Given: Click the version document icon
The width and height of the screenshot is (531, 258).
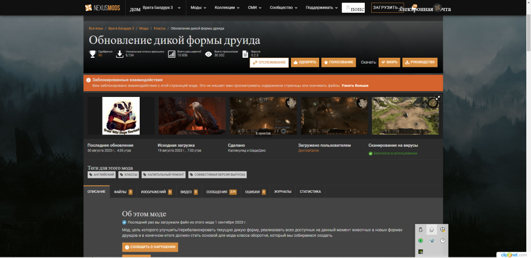Looking at the screenshot, I should [245, 54].
